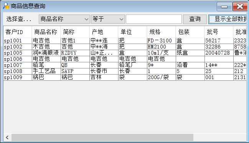Viewport: 249px width, 143px height.
Task: Click the 20040728 batch number cell
Action: tap(219, 53)
